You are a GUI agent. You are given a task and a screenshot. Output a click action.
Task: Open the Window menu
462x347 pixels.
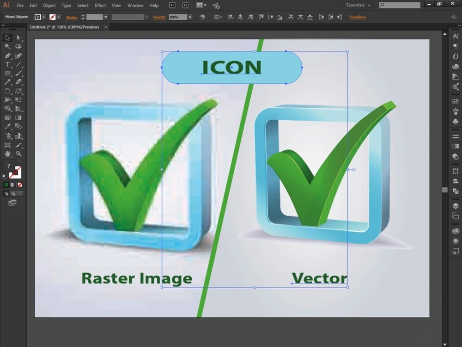point(135,5)
